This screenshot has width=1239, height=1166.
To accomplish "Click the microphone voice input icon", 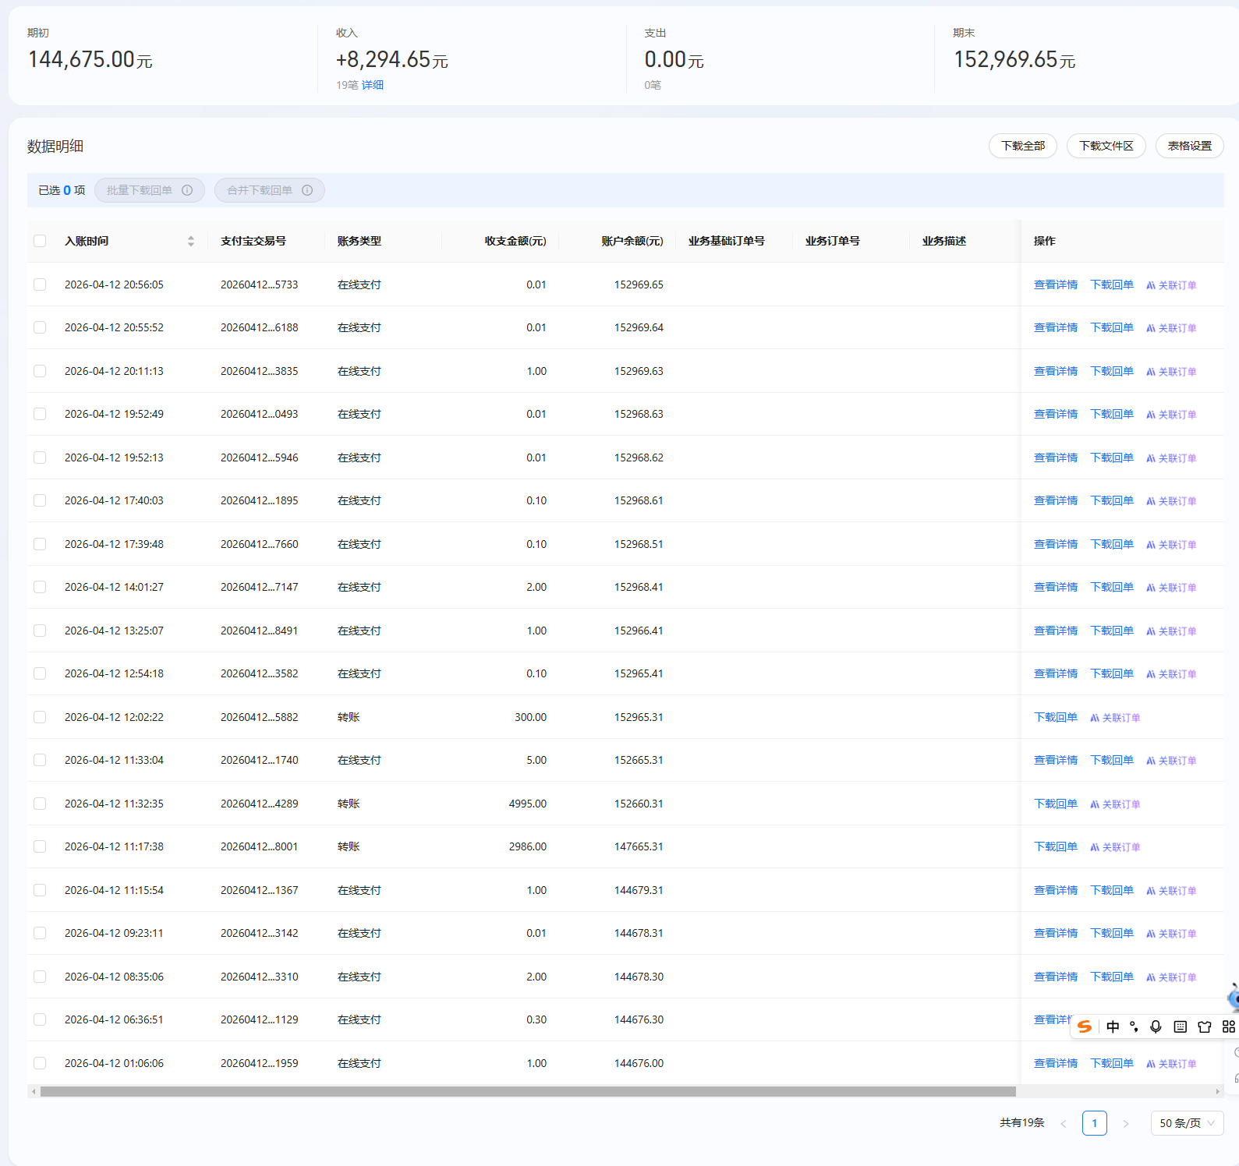I will coord(1156,1026).
